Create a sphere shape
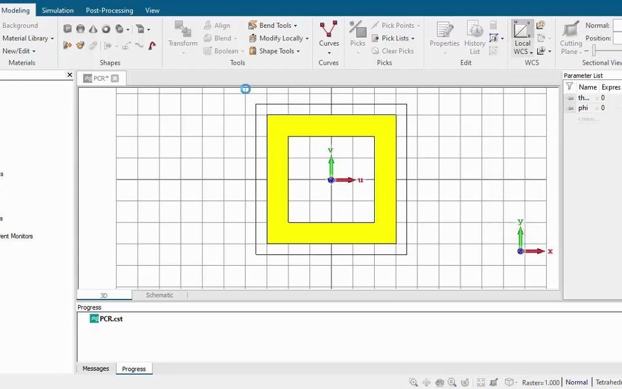The image size is (622, 389). [x=80, y=28]
